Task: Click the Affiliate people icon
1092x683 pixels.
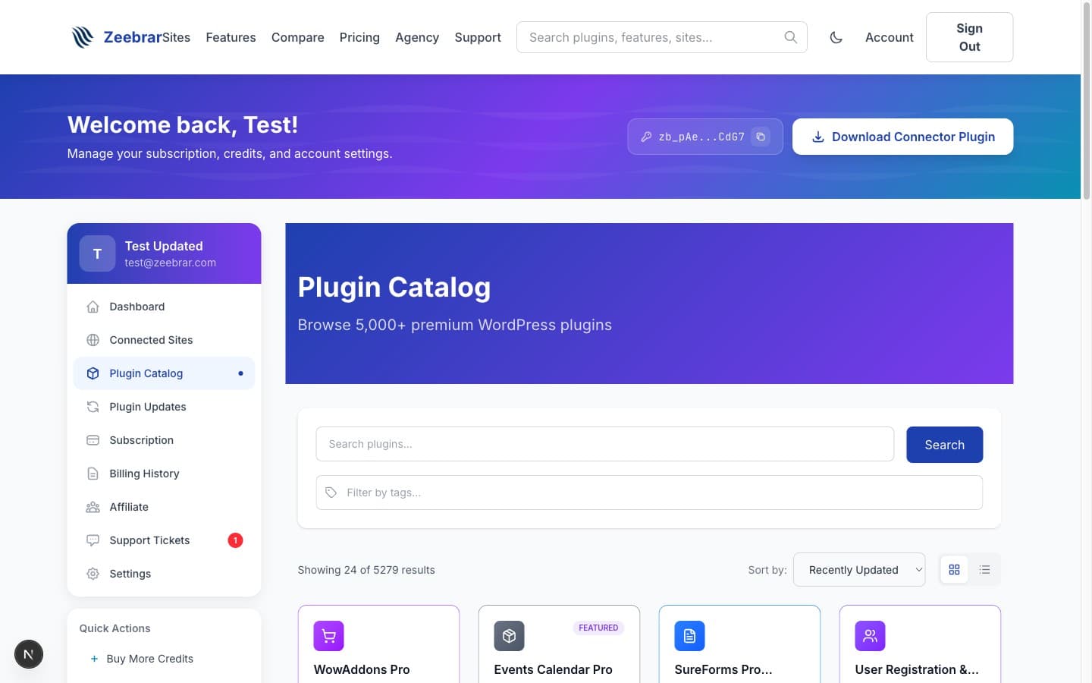Action: 93,507
